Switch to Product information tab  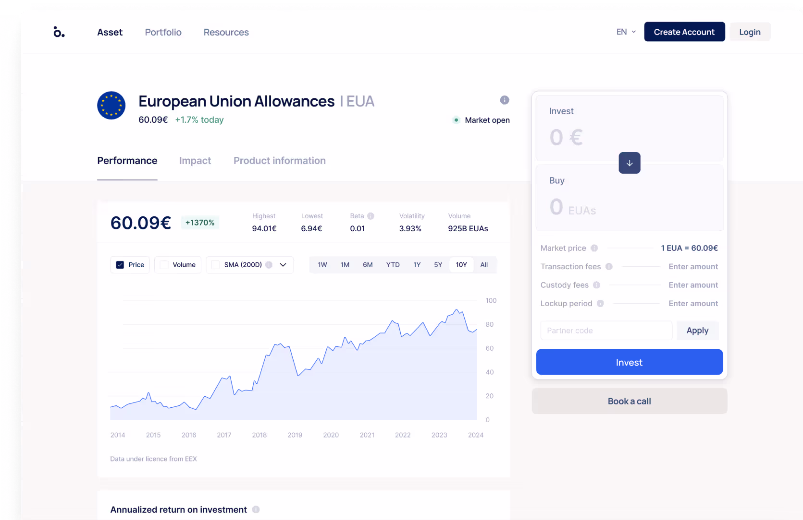pyautogui.click(x=280, y=161)
